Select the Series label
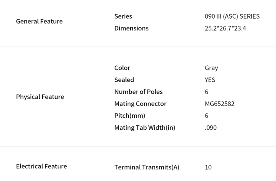Viewport: 276px width, 181px height. [123, 16]
